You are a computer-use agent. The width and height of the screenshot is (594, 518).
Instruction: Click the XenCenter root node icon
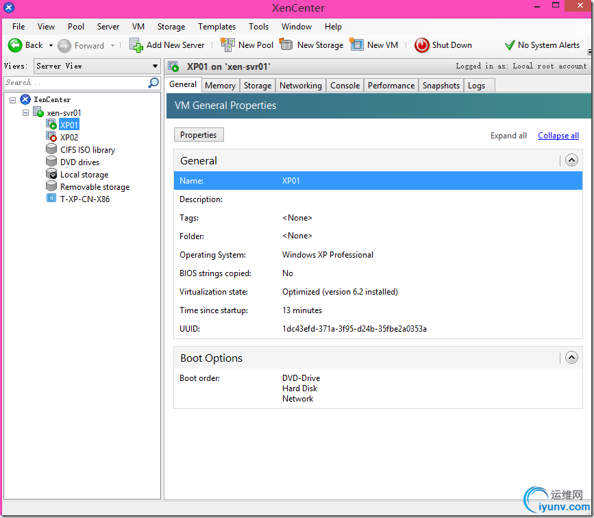[x=25, y=99]
